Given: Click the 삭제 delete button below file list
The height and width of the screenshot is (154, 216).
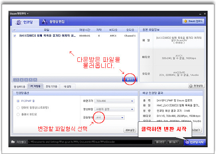Looking at the screenshot, I should 16,79.
